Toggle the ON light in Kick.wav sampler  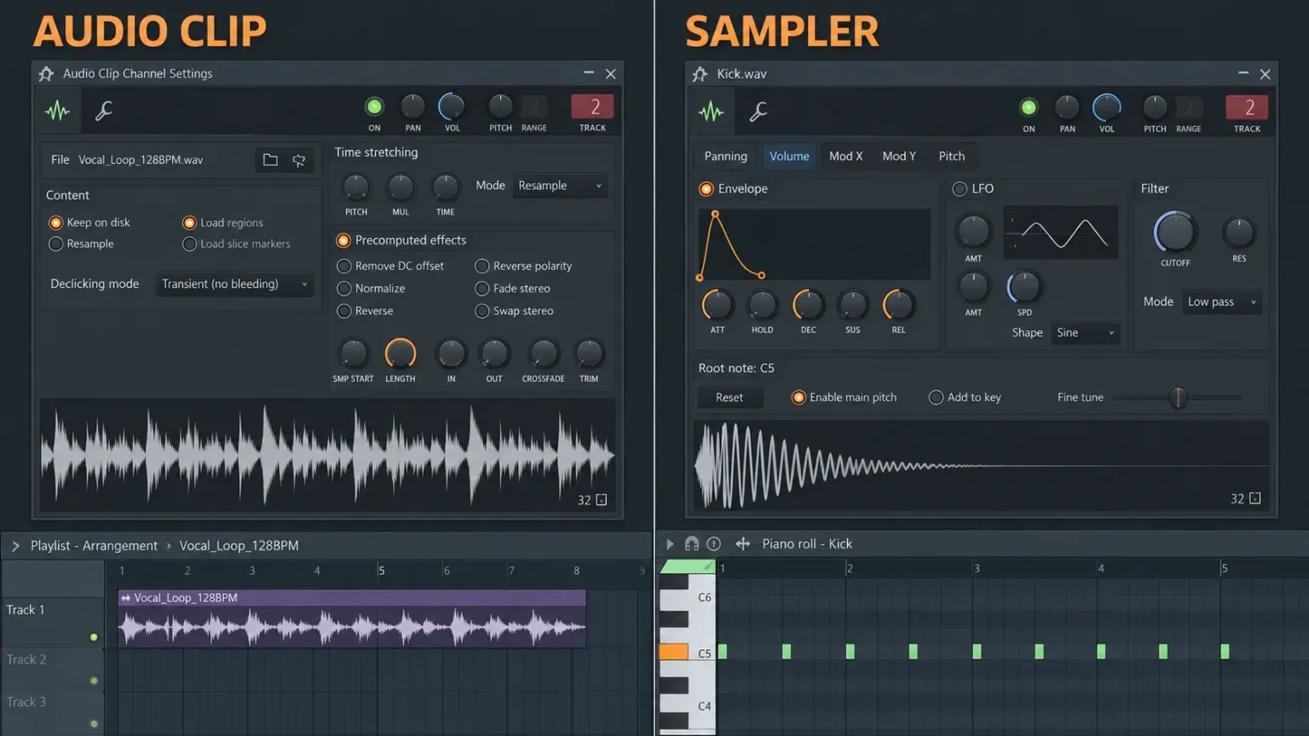click(1029, 107)
